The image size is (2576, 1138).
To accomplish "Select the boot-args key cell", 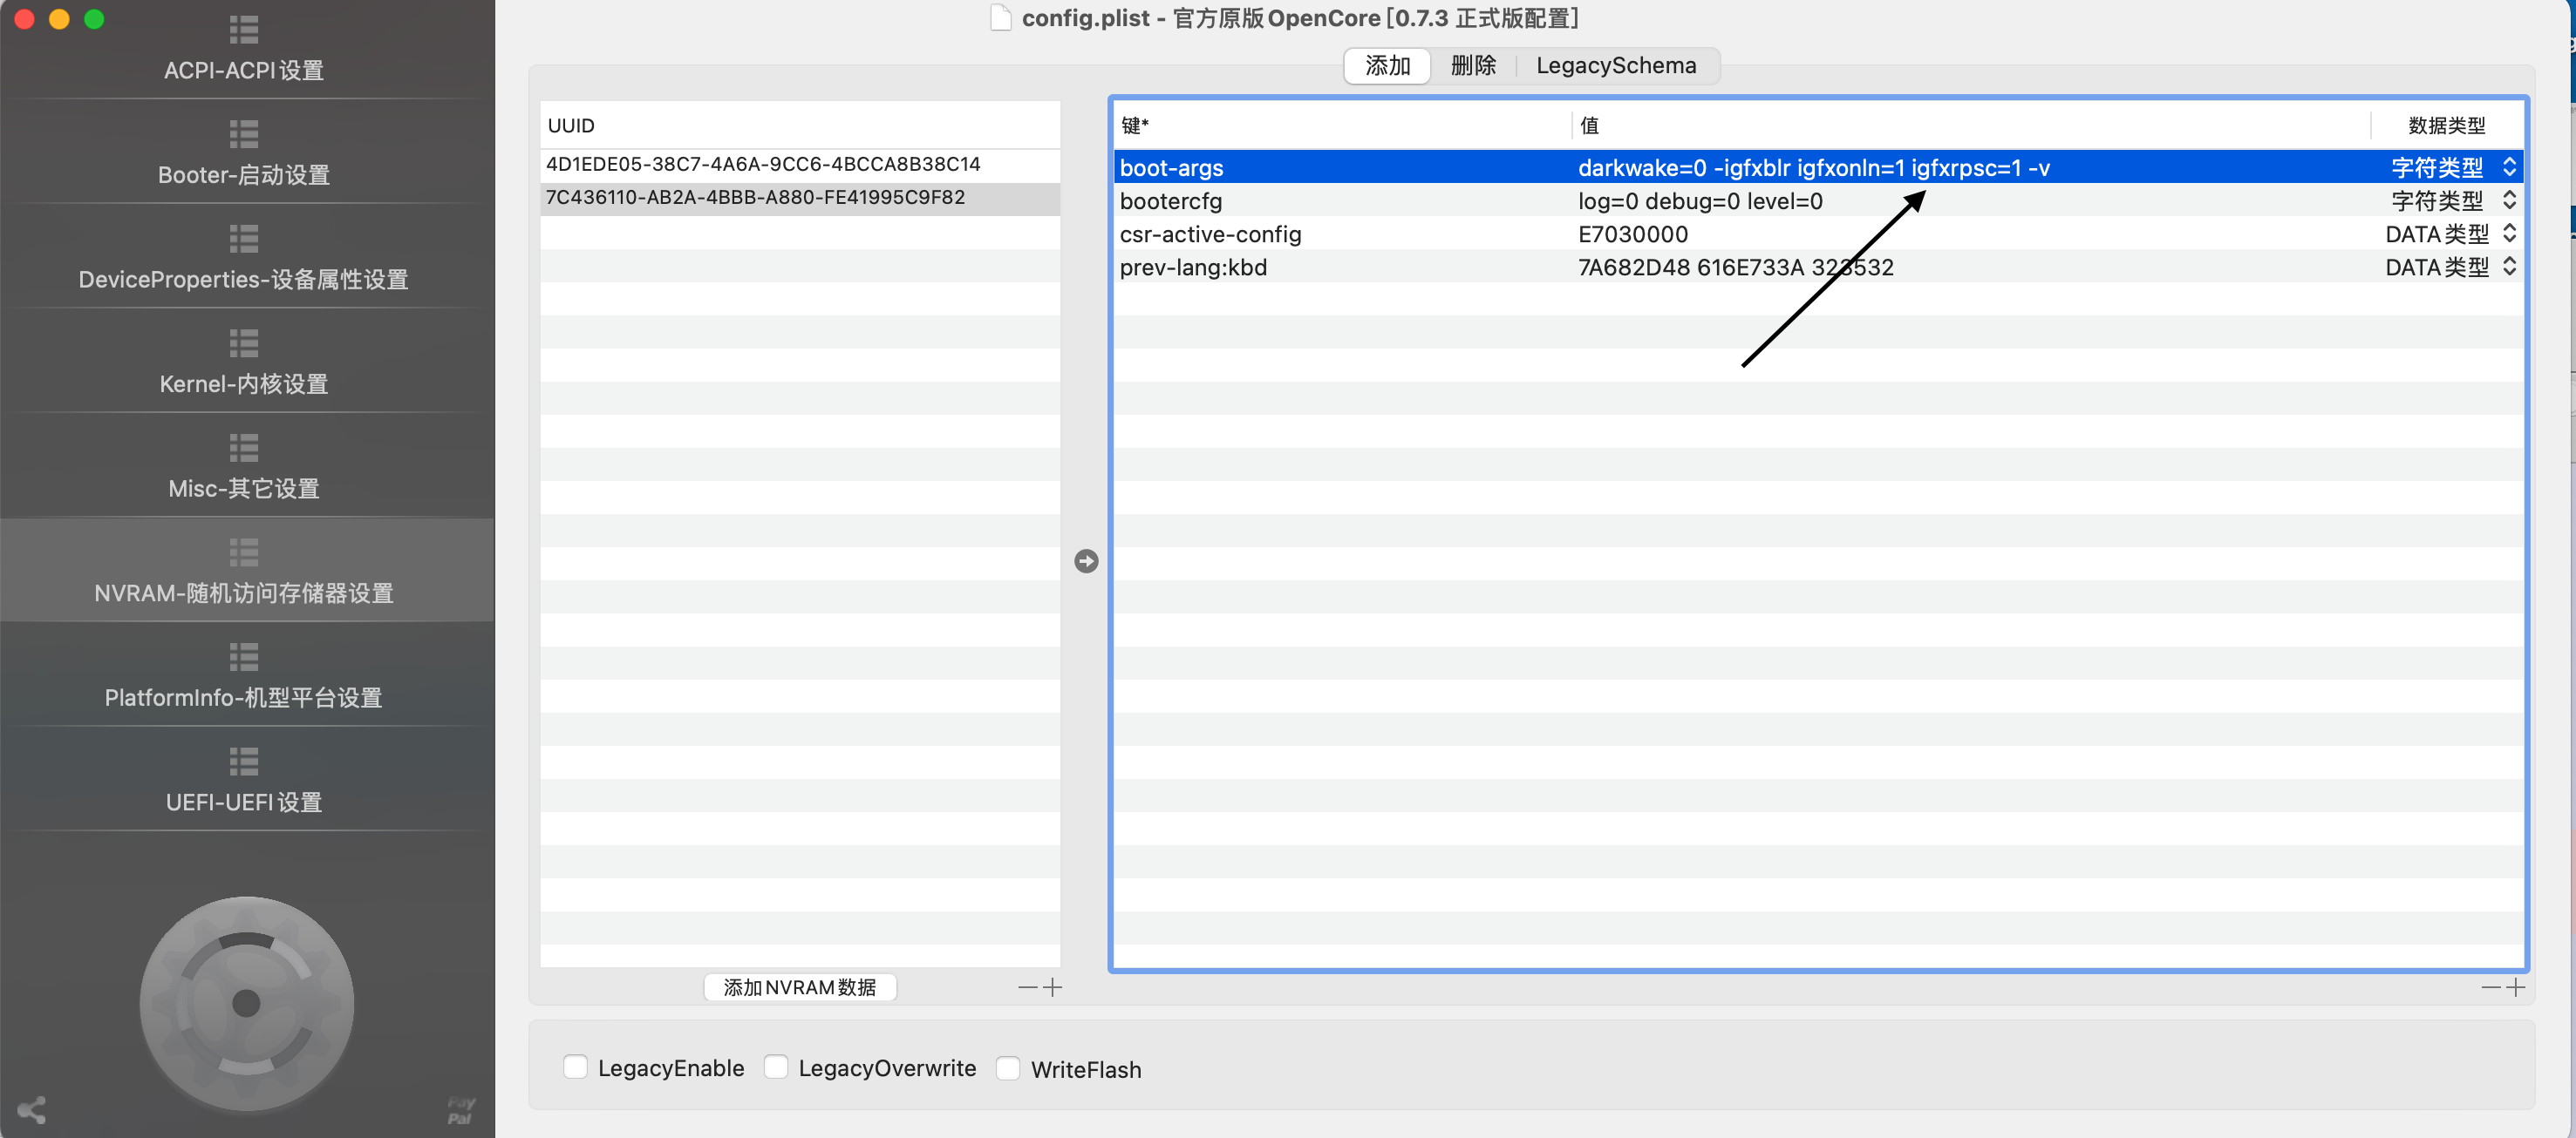I will point(1340,166).
